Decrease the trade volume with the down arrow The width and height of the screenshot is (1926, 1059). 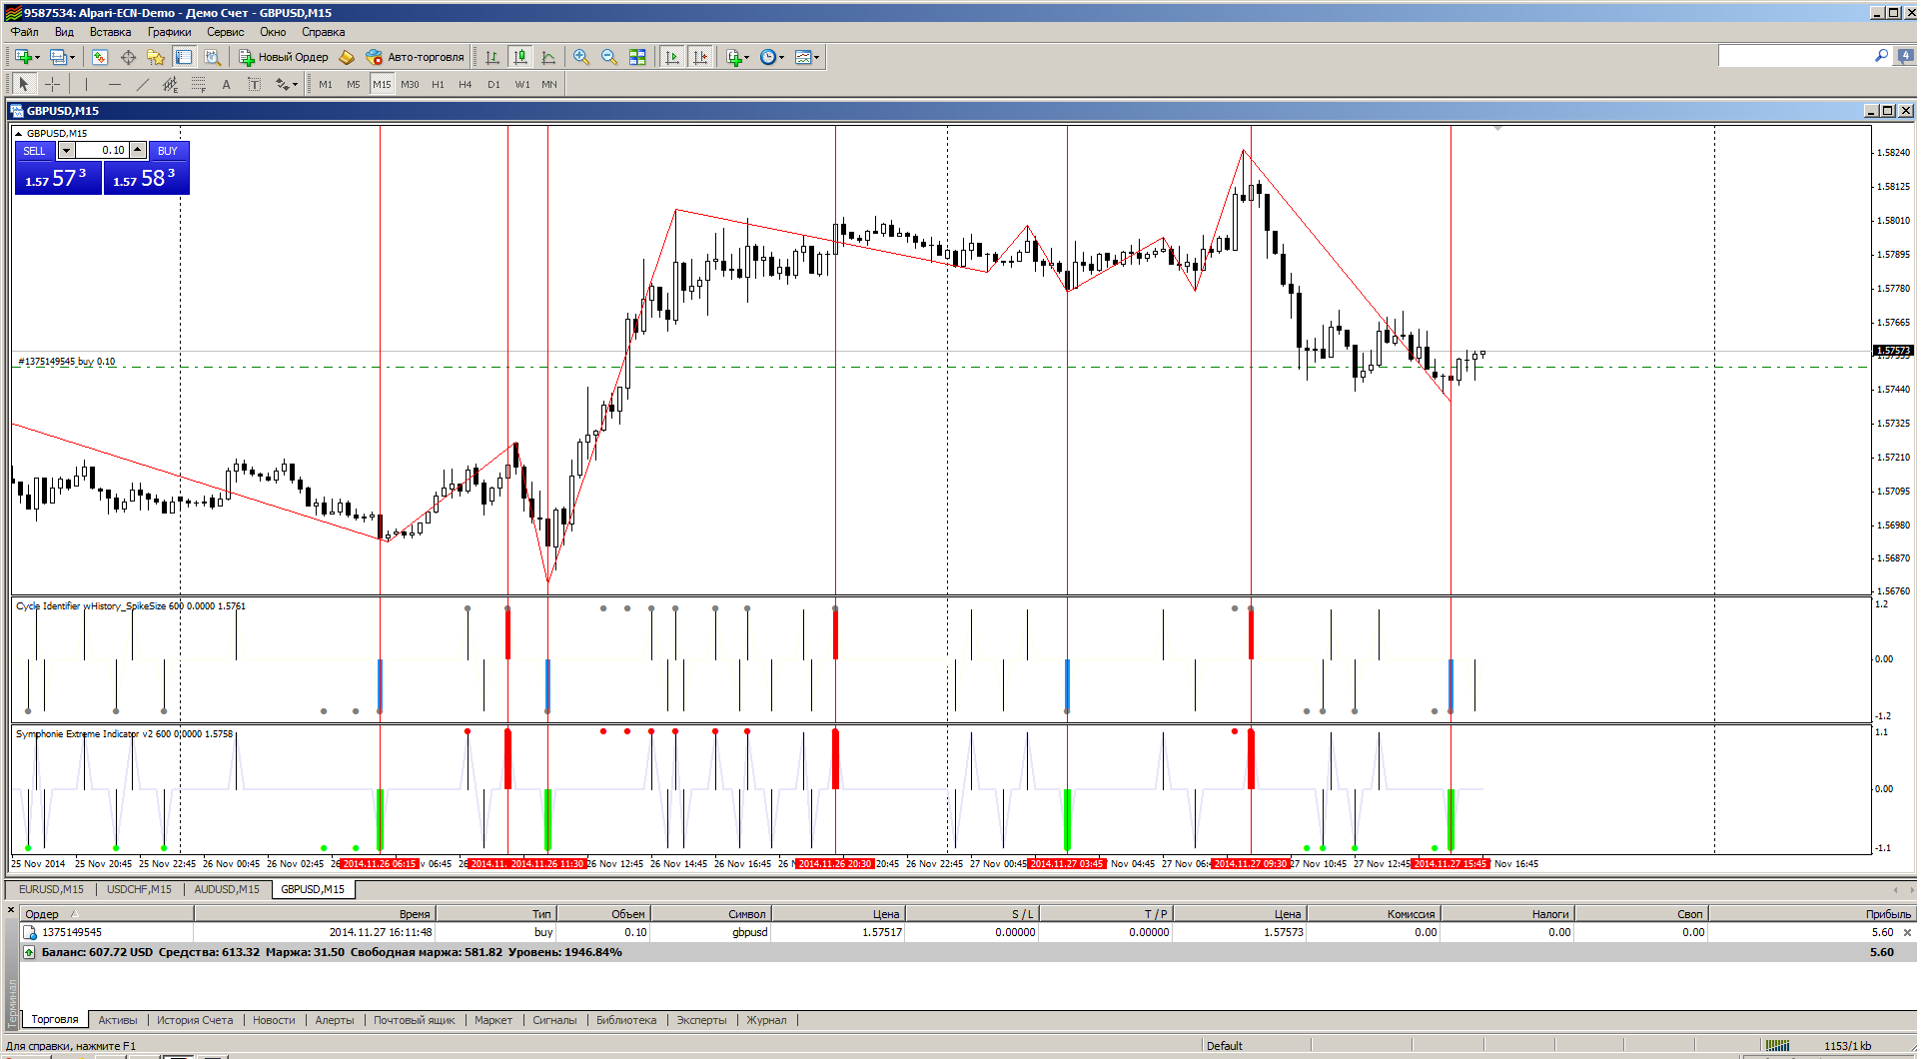click(x=66, y=150)
